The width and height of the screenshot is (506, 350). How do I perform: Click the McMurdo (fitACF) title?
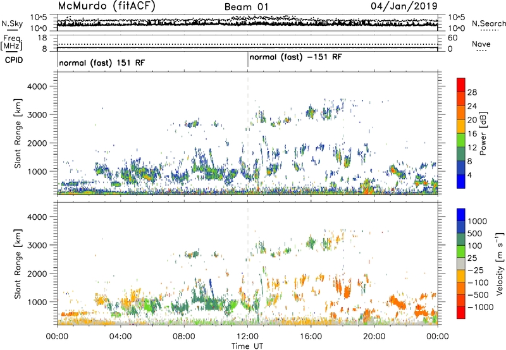(x=106, y=6)
